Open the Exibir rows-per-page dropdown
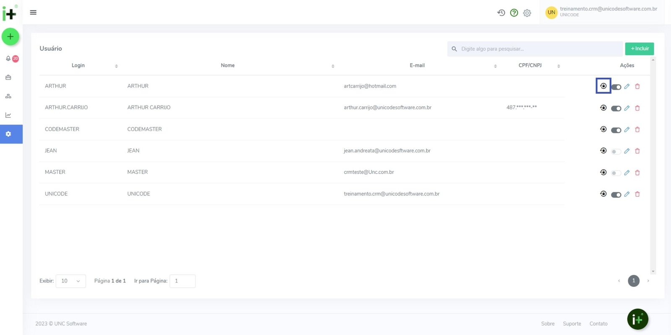Screen dimensions: 671x335 (70, 281)
